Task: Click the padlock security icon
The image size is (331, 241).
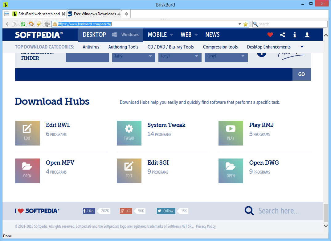Action: 55,24
